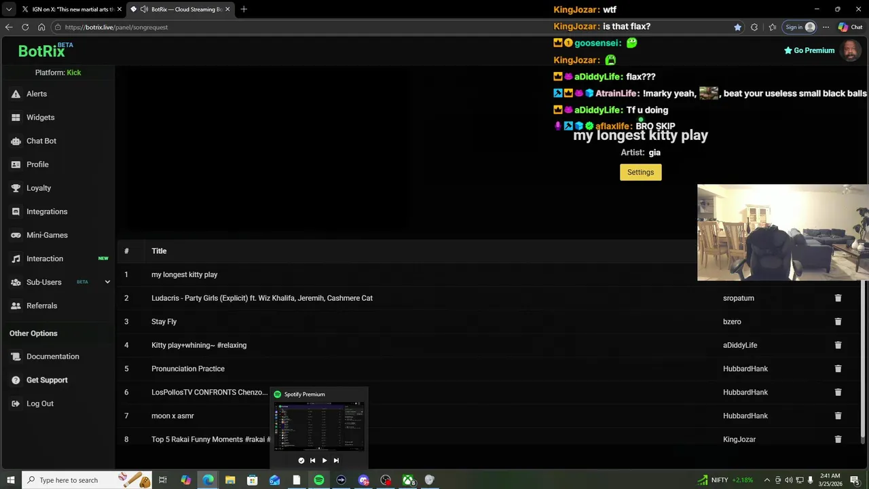The height and width of the screenshot is (489, 869).
Task: Open the user avatar at top right
Action: click(851, 50)
